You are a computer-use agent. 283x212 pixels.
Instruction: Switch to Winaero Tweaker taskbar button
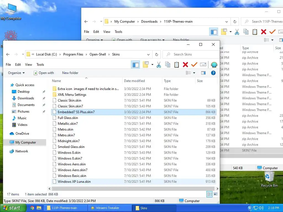110,208
